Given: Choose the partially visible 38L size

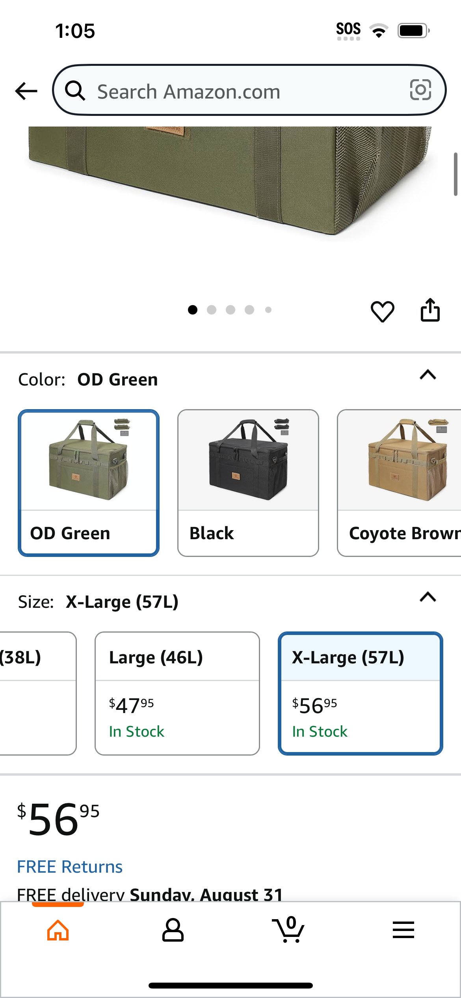Looking at the screenshot, I should tap(38, 693).
